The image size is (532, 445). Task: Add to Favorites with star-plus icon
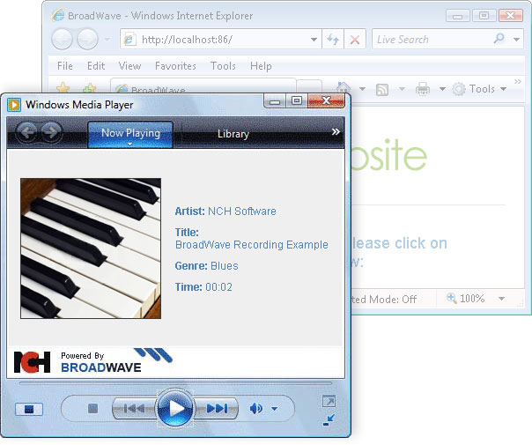click(x=89, y=87)
